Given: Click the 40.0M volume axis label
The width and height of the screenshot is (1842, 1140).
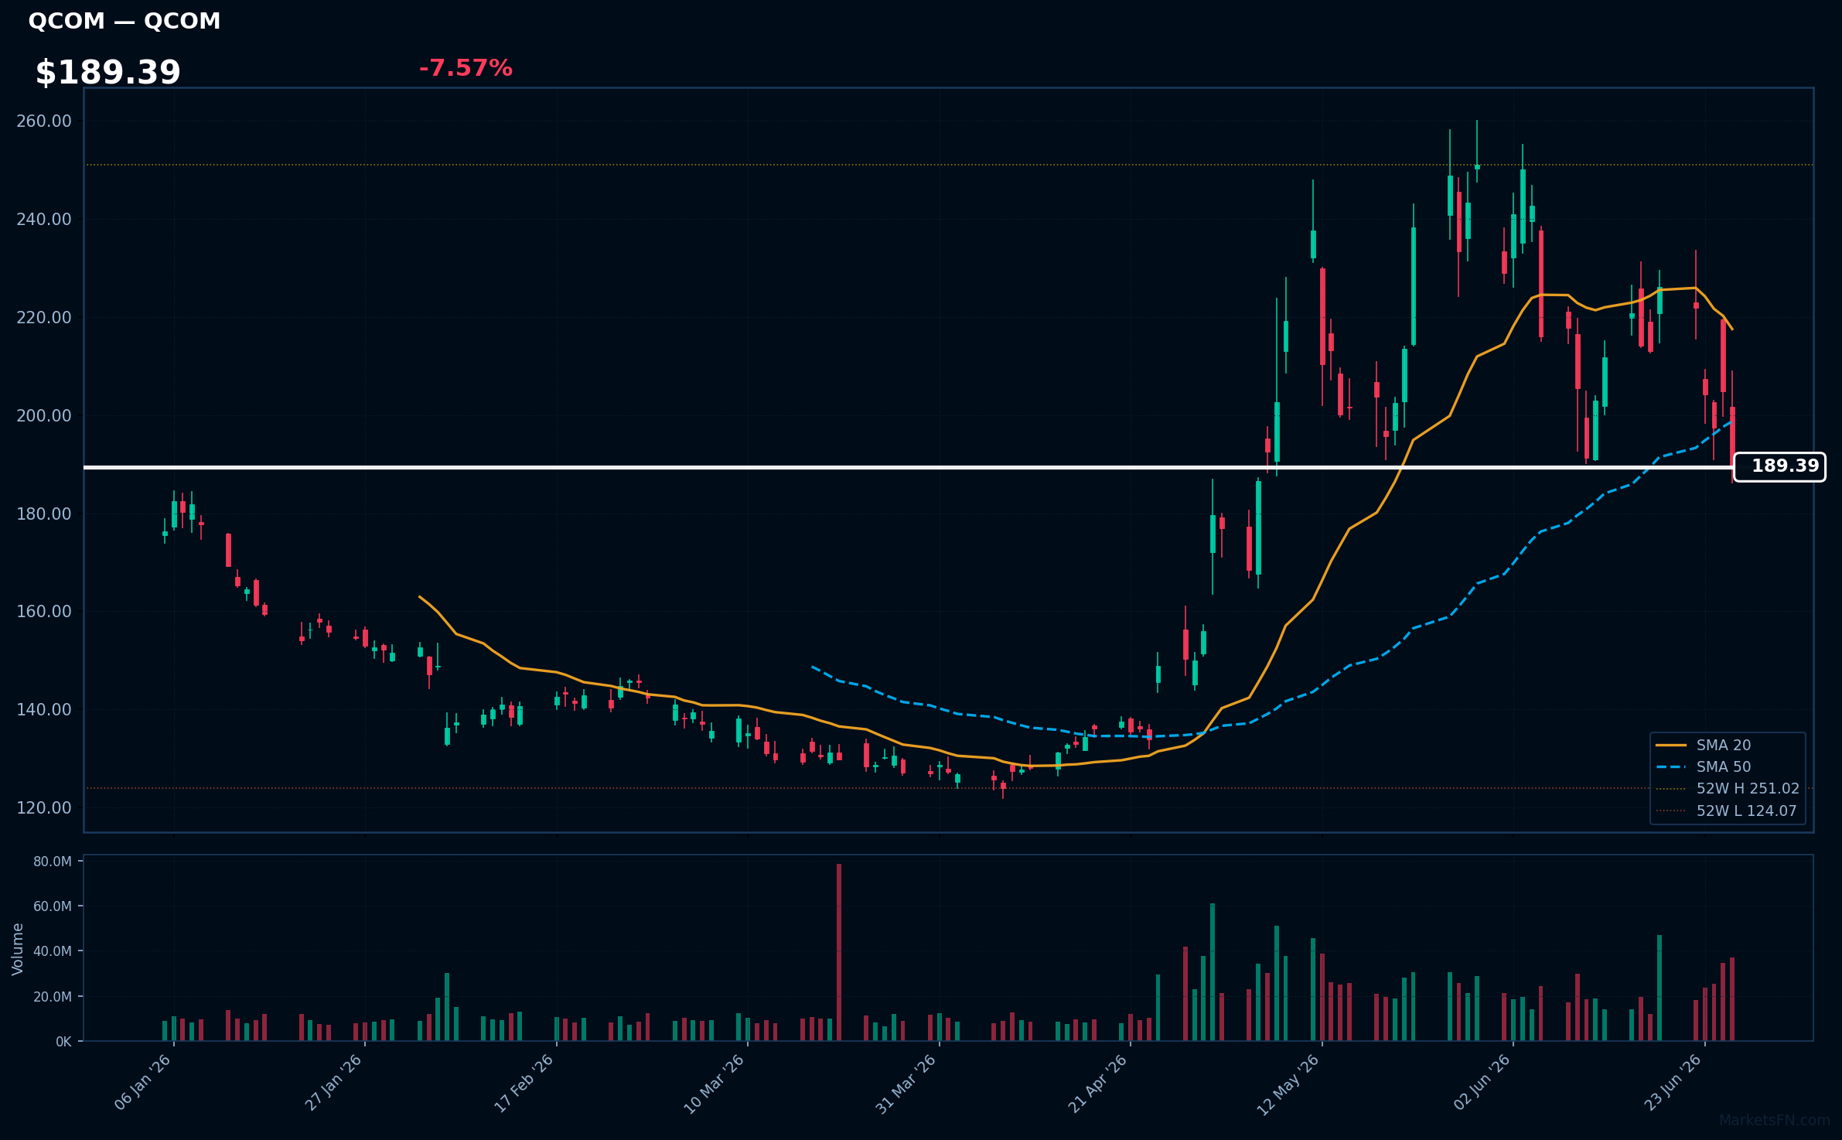Looking at the screenshot, I should 53,951.
